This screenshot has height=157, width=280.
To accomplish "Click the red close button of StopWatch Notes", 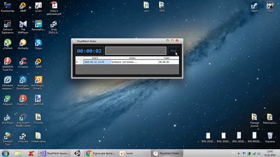I will point(177,41).
